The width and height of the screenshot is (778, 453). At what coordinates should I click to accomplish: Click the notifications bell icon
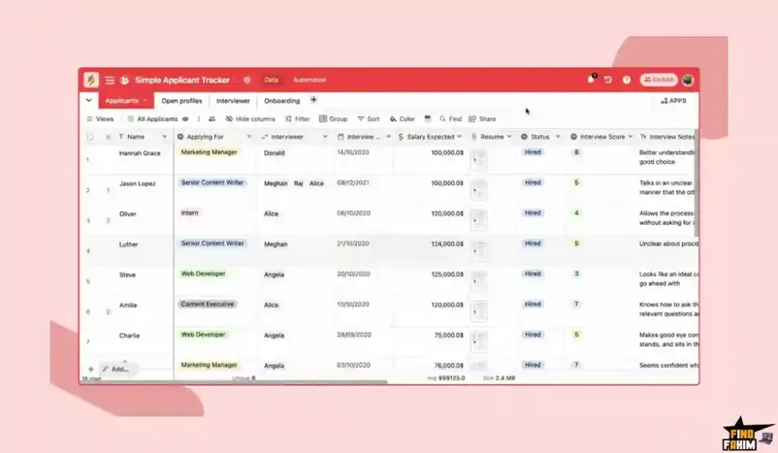pyautogui.click(x=590, y=79)
